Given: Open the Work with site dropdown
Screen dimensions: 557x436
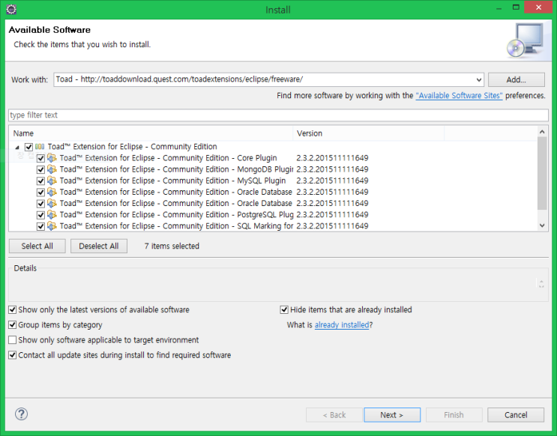Looking at the screenshot, I should (x=479, y=80).
